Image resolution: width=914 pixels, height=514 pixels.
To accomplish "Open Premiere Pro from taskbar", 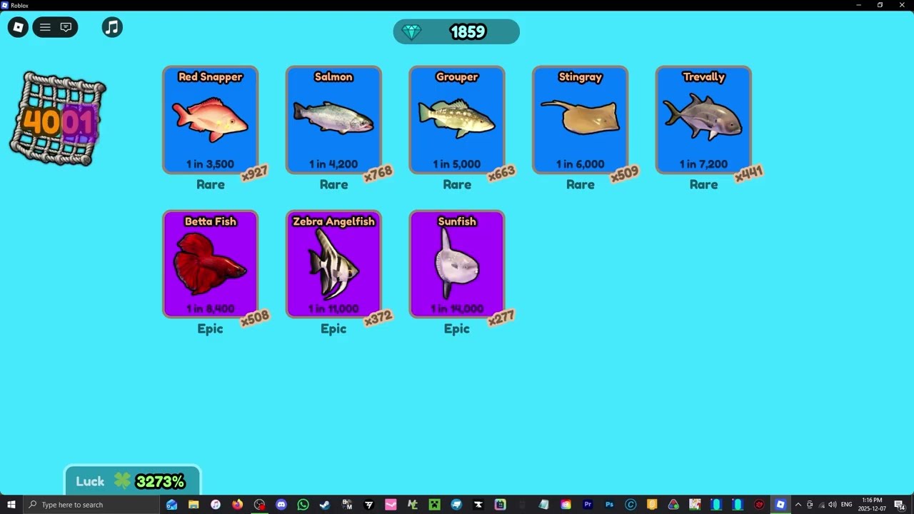I will click(588, 505).
